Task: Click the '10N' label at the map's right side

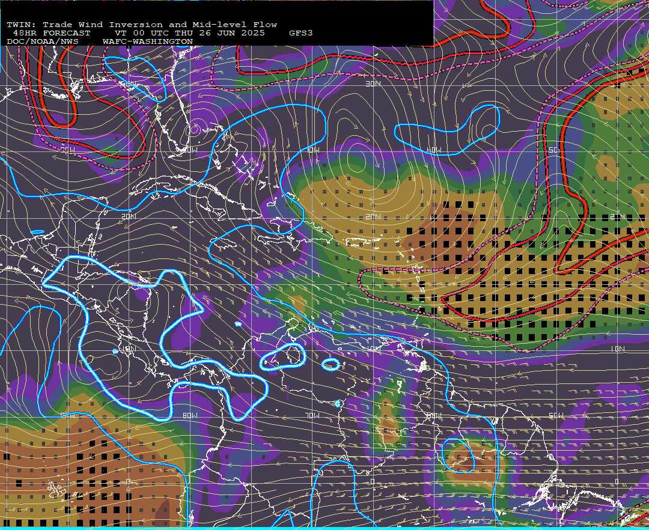Action: (618, 349)
